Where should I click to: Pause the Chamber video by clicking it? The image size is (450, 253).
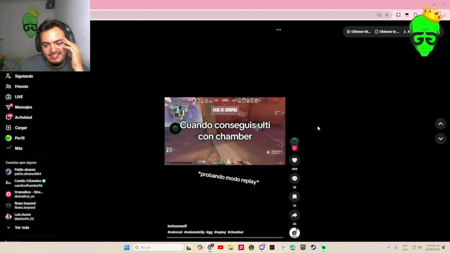[225, 131]
